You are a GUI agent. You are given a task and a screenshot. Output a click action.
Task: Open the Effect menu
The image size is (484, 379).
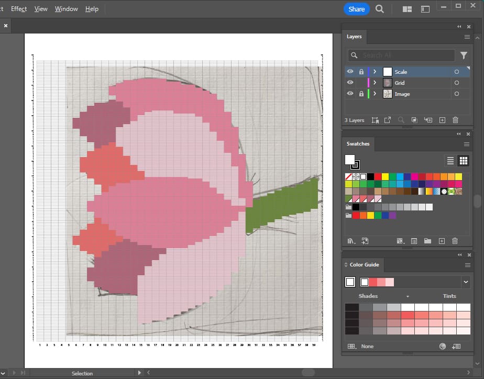pos(19,9)
